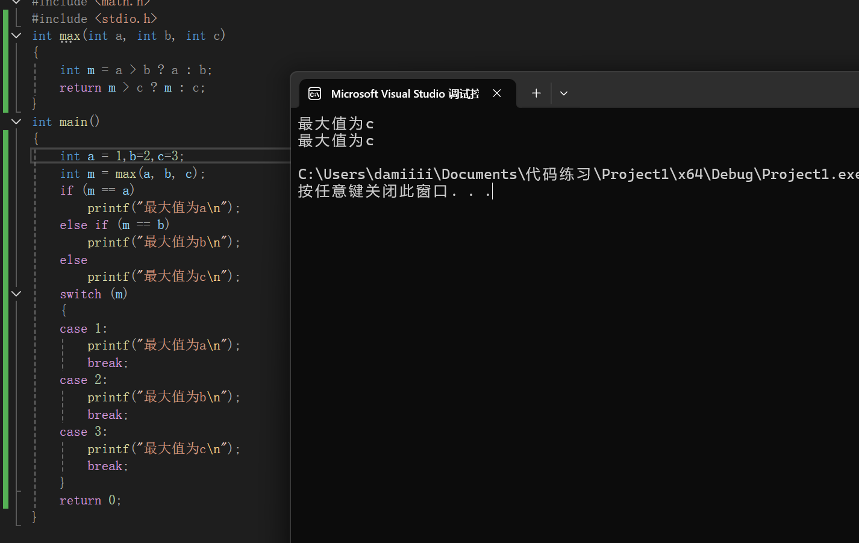Click the 'return 0;' line

[x=90, y=500]
